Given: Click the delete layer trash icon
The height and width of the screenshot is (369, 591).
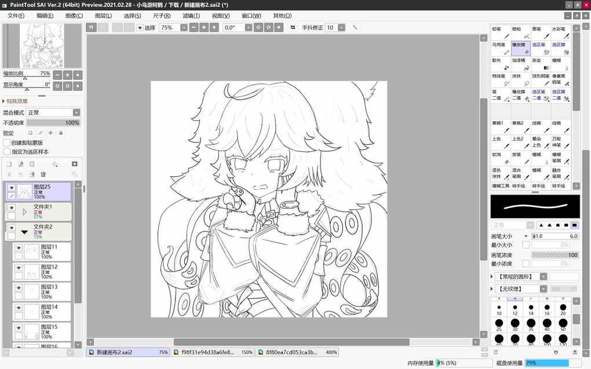Looking at the screenshot, I should click(43, 174).
